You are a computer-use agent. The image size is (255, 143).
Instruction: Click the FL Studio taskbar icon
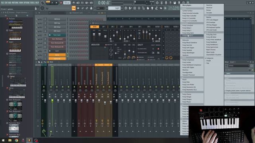tap(29, 140)
